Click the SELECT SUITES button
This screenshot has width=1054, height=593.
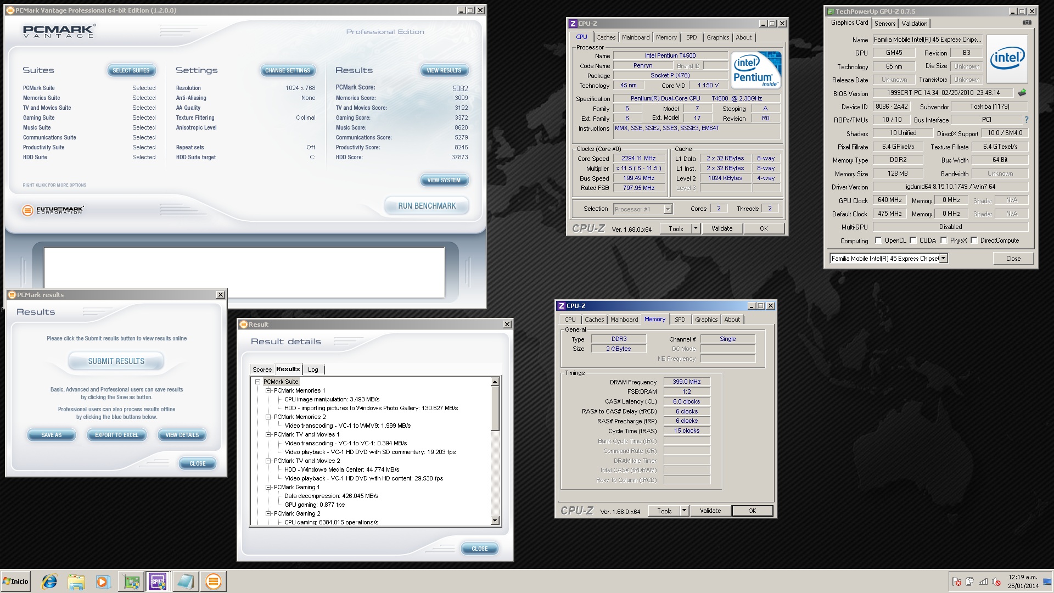click(x=131, y=70)
